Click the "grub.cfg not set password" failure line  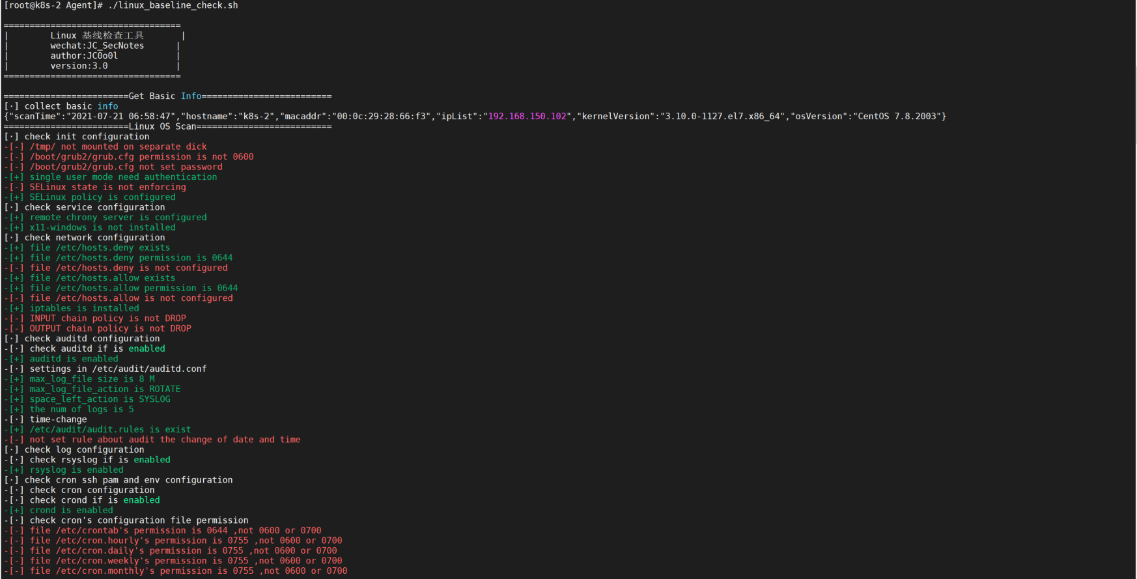pos(126,167)
